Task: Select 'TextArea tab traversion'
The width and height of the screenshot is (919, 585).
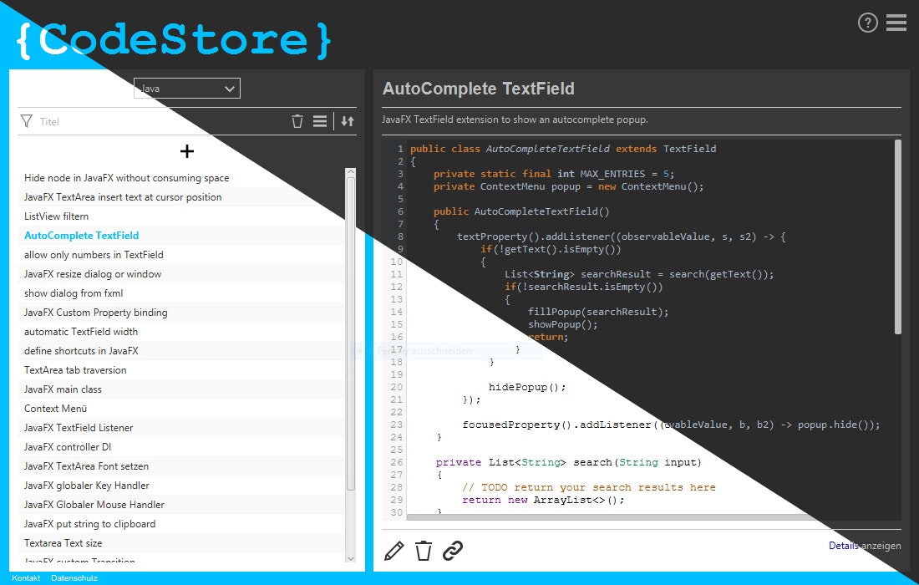Action: pos(181,370)
